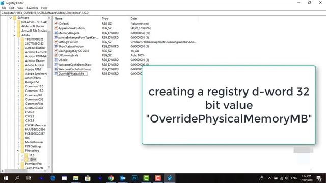Select the UIRunningScale value name
326x183 pixels.
[68, 55]
